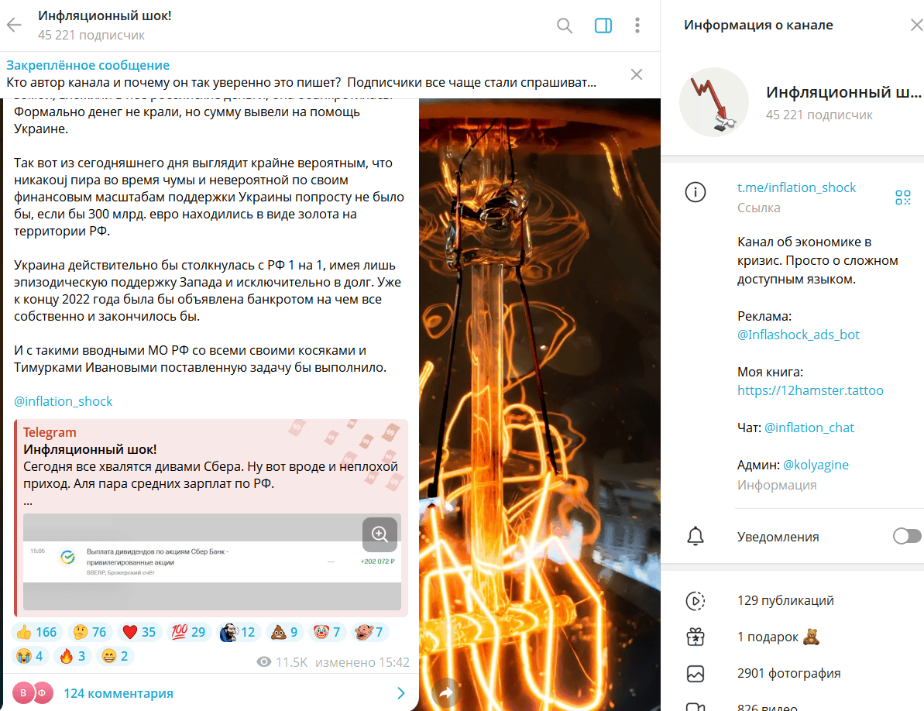Zoom the Sber dividend preview image
This screenshot has width=924, height=711.
tap(380, 534)
